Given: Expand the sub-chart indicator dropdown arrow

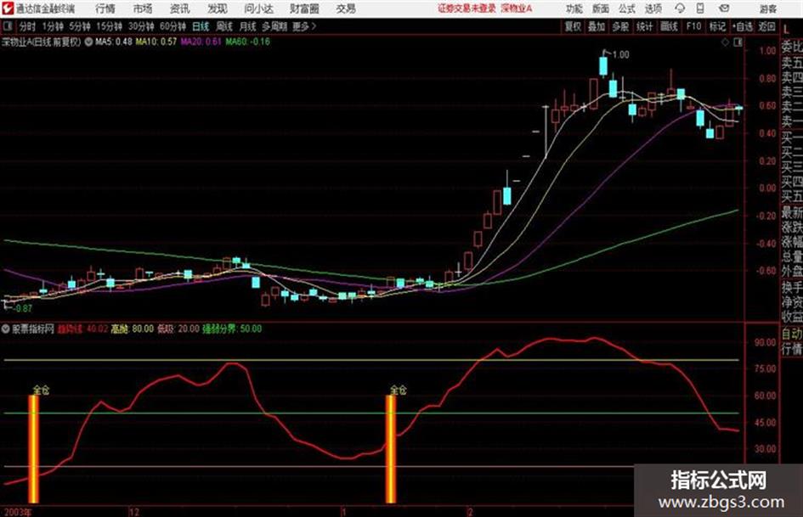Looking at the screenshot, I should click(x=6, y=329).
